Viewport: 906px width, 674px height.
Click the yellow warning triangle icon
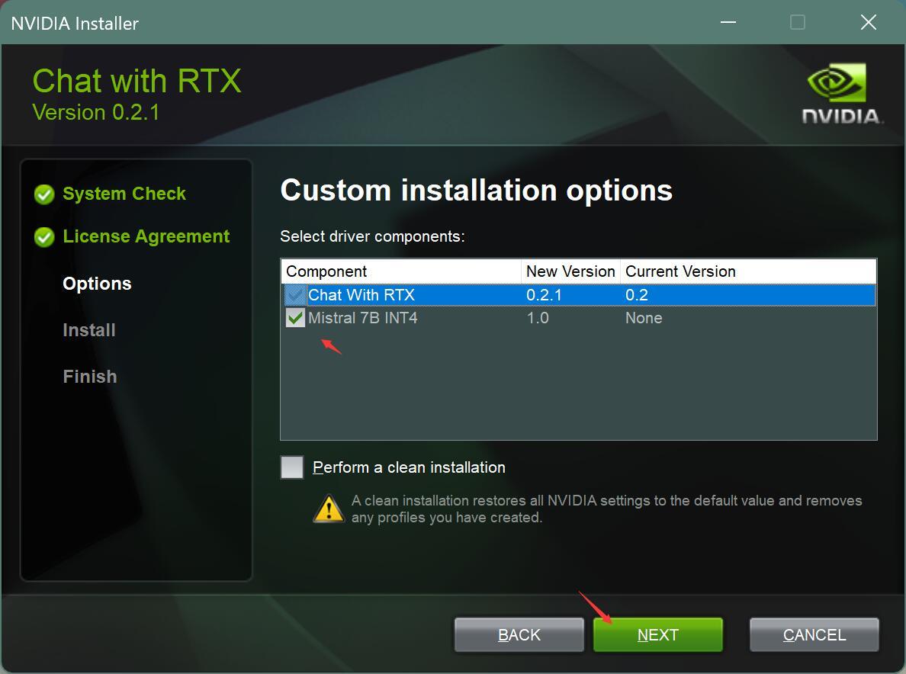tap(329, 509)
